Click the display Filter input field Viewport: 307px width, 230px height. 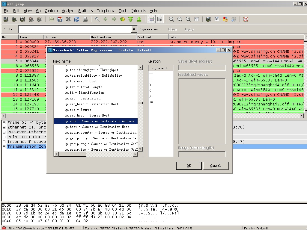pos(75,29)
